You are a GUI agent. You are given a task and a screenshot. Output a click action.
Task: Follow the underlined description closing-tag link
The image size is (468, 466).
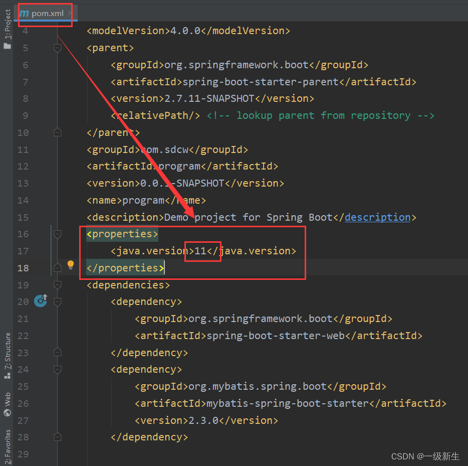tap(378, 218)
